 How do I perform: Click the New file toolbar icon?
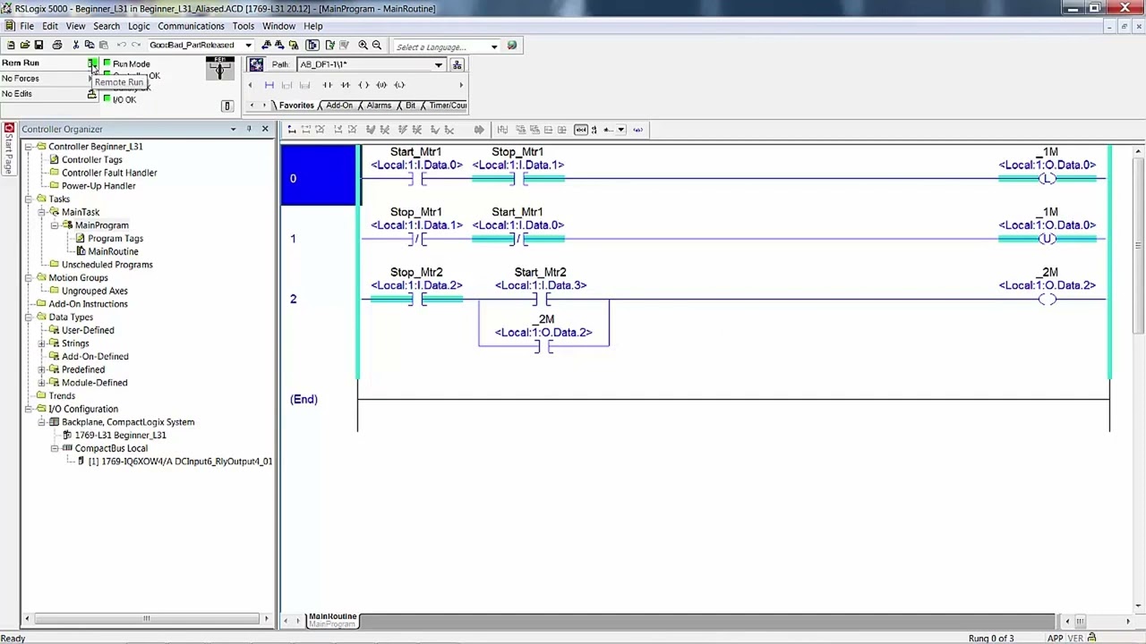pyautogui.click(x=11, y=46)
